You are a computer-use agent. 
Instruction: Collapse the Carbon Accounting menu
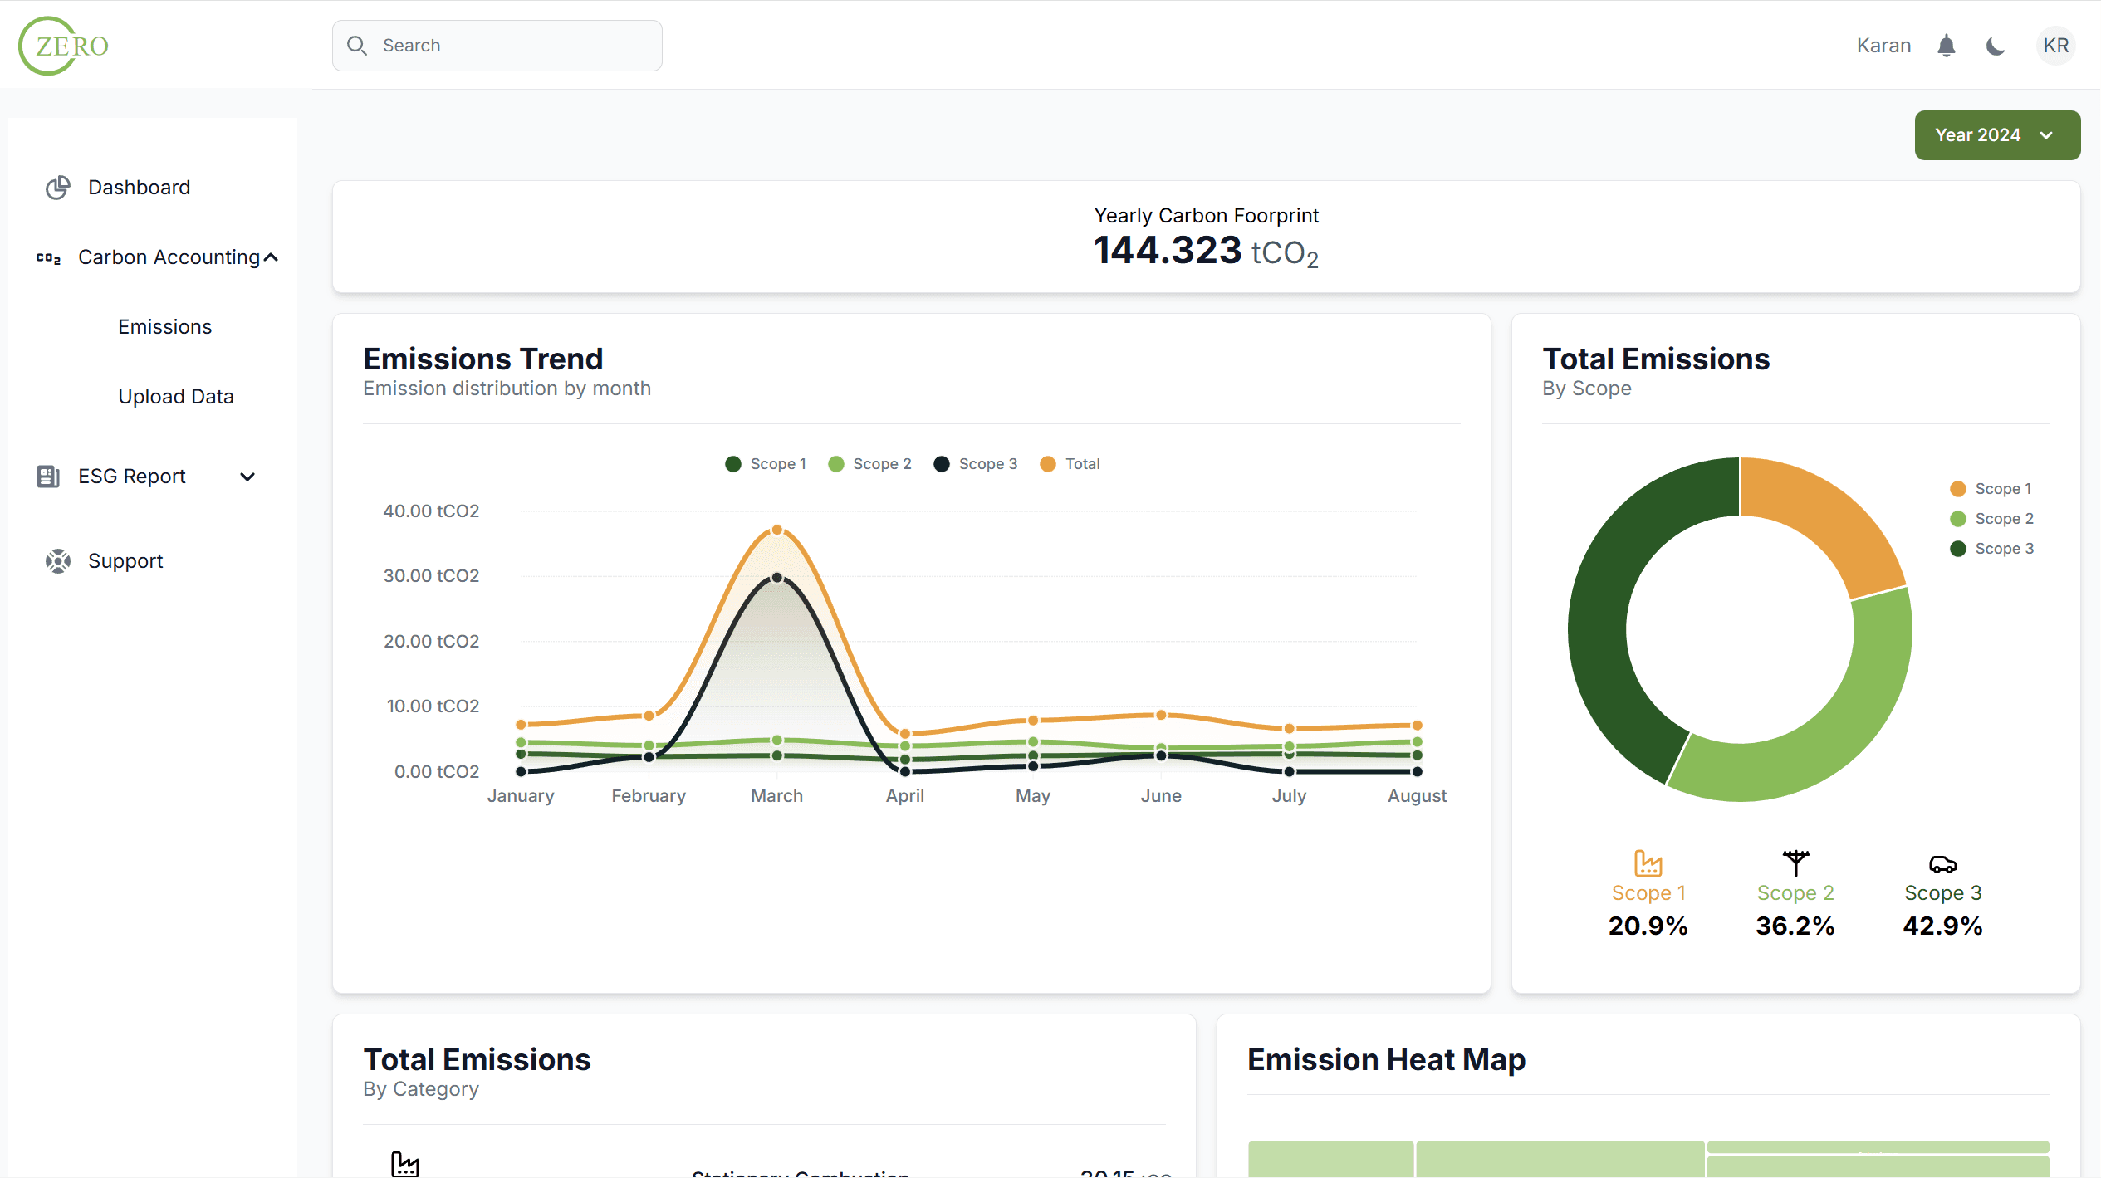[271, 258]
